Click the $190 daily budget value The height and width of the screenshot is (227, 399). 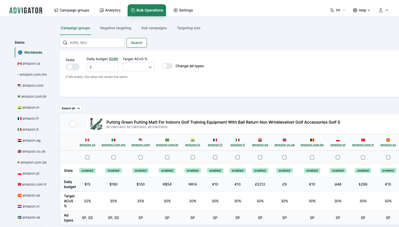(113, 184)
